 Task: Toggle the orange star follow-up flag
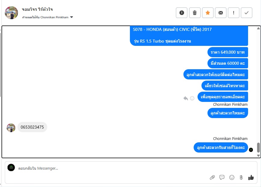tap(207, 13)
